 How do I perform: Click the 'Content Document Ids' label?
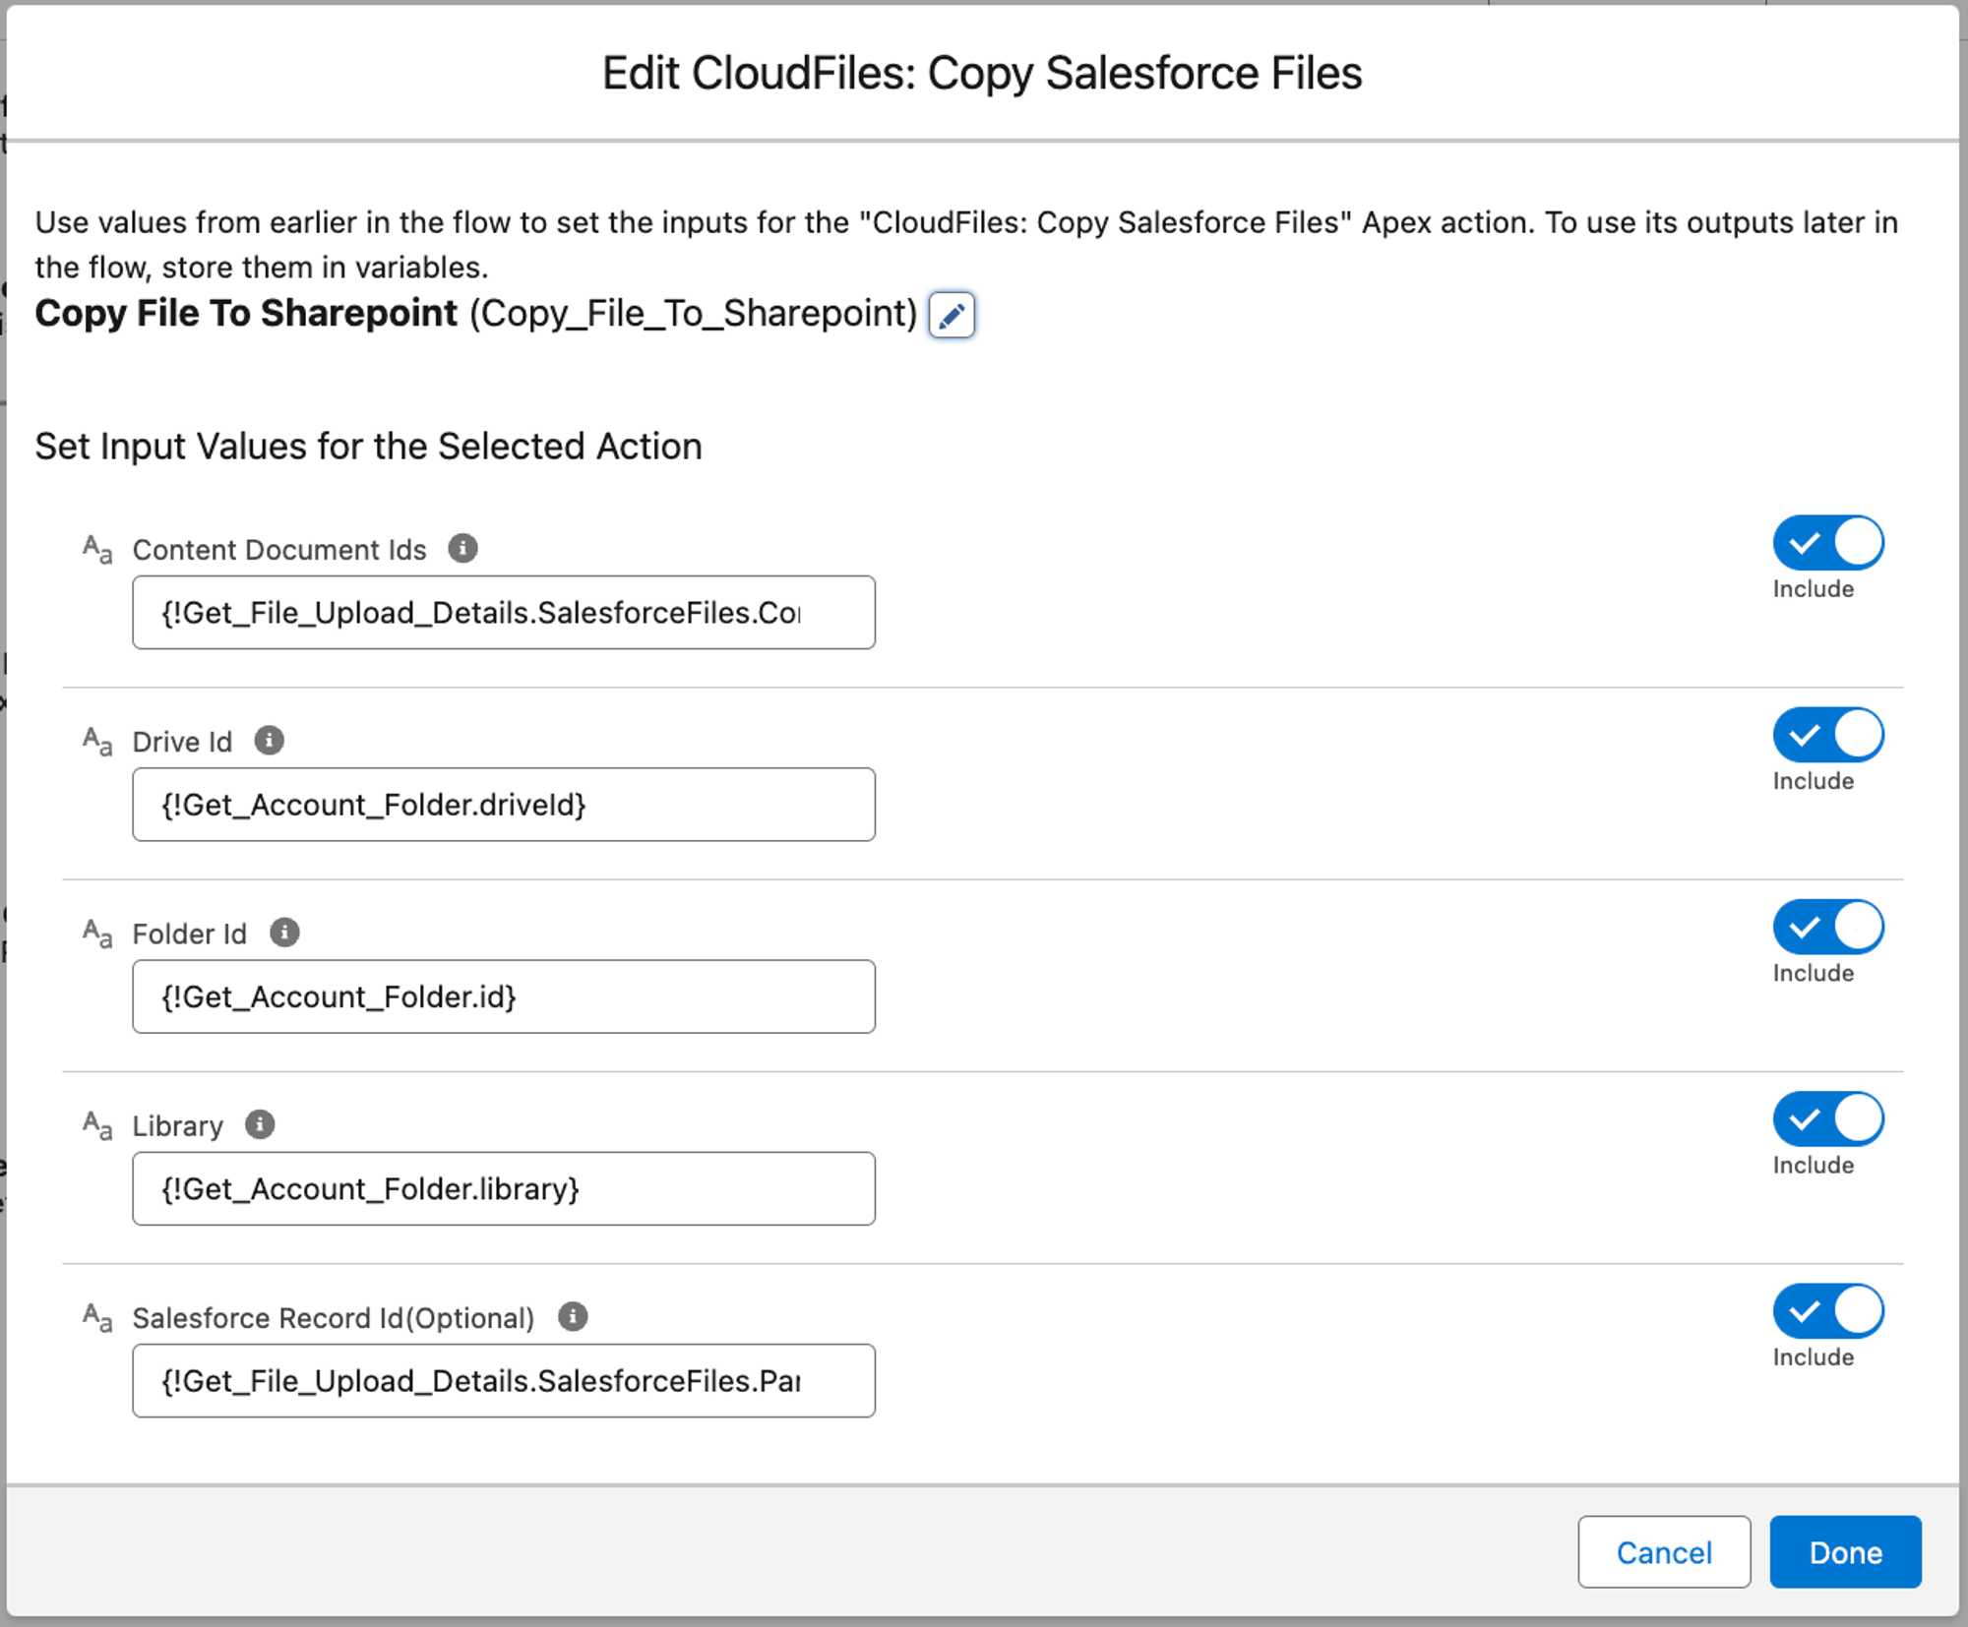pyautogui.click(x=279, y=550)
